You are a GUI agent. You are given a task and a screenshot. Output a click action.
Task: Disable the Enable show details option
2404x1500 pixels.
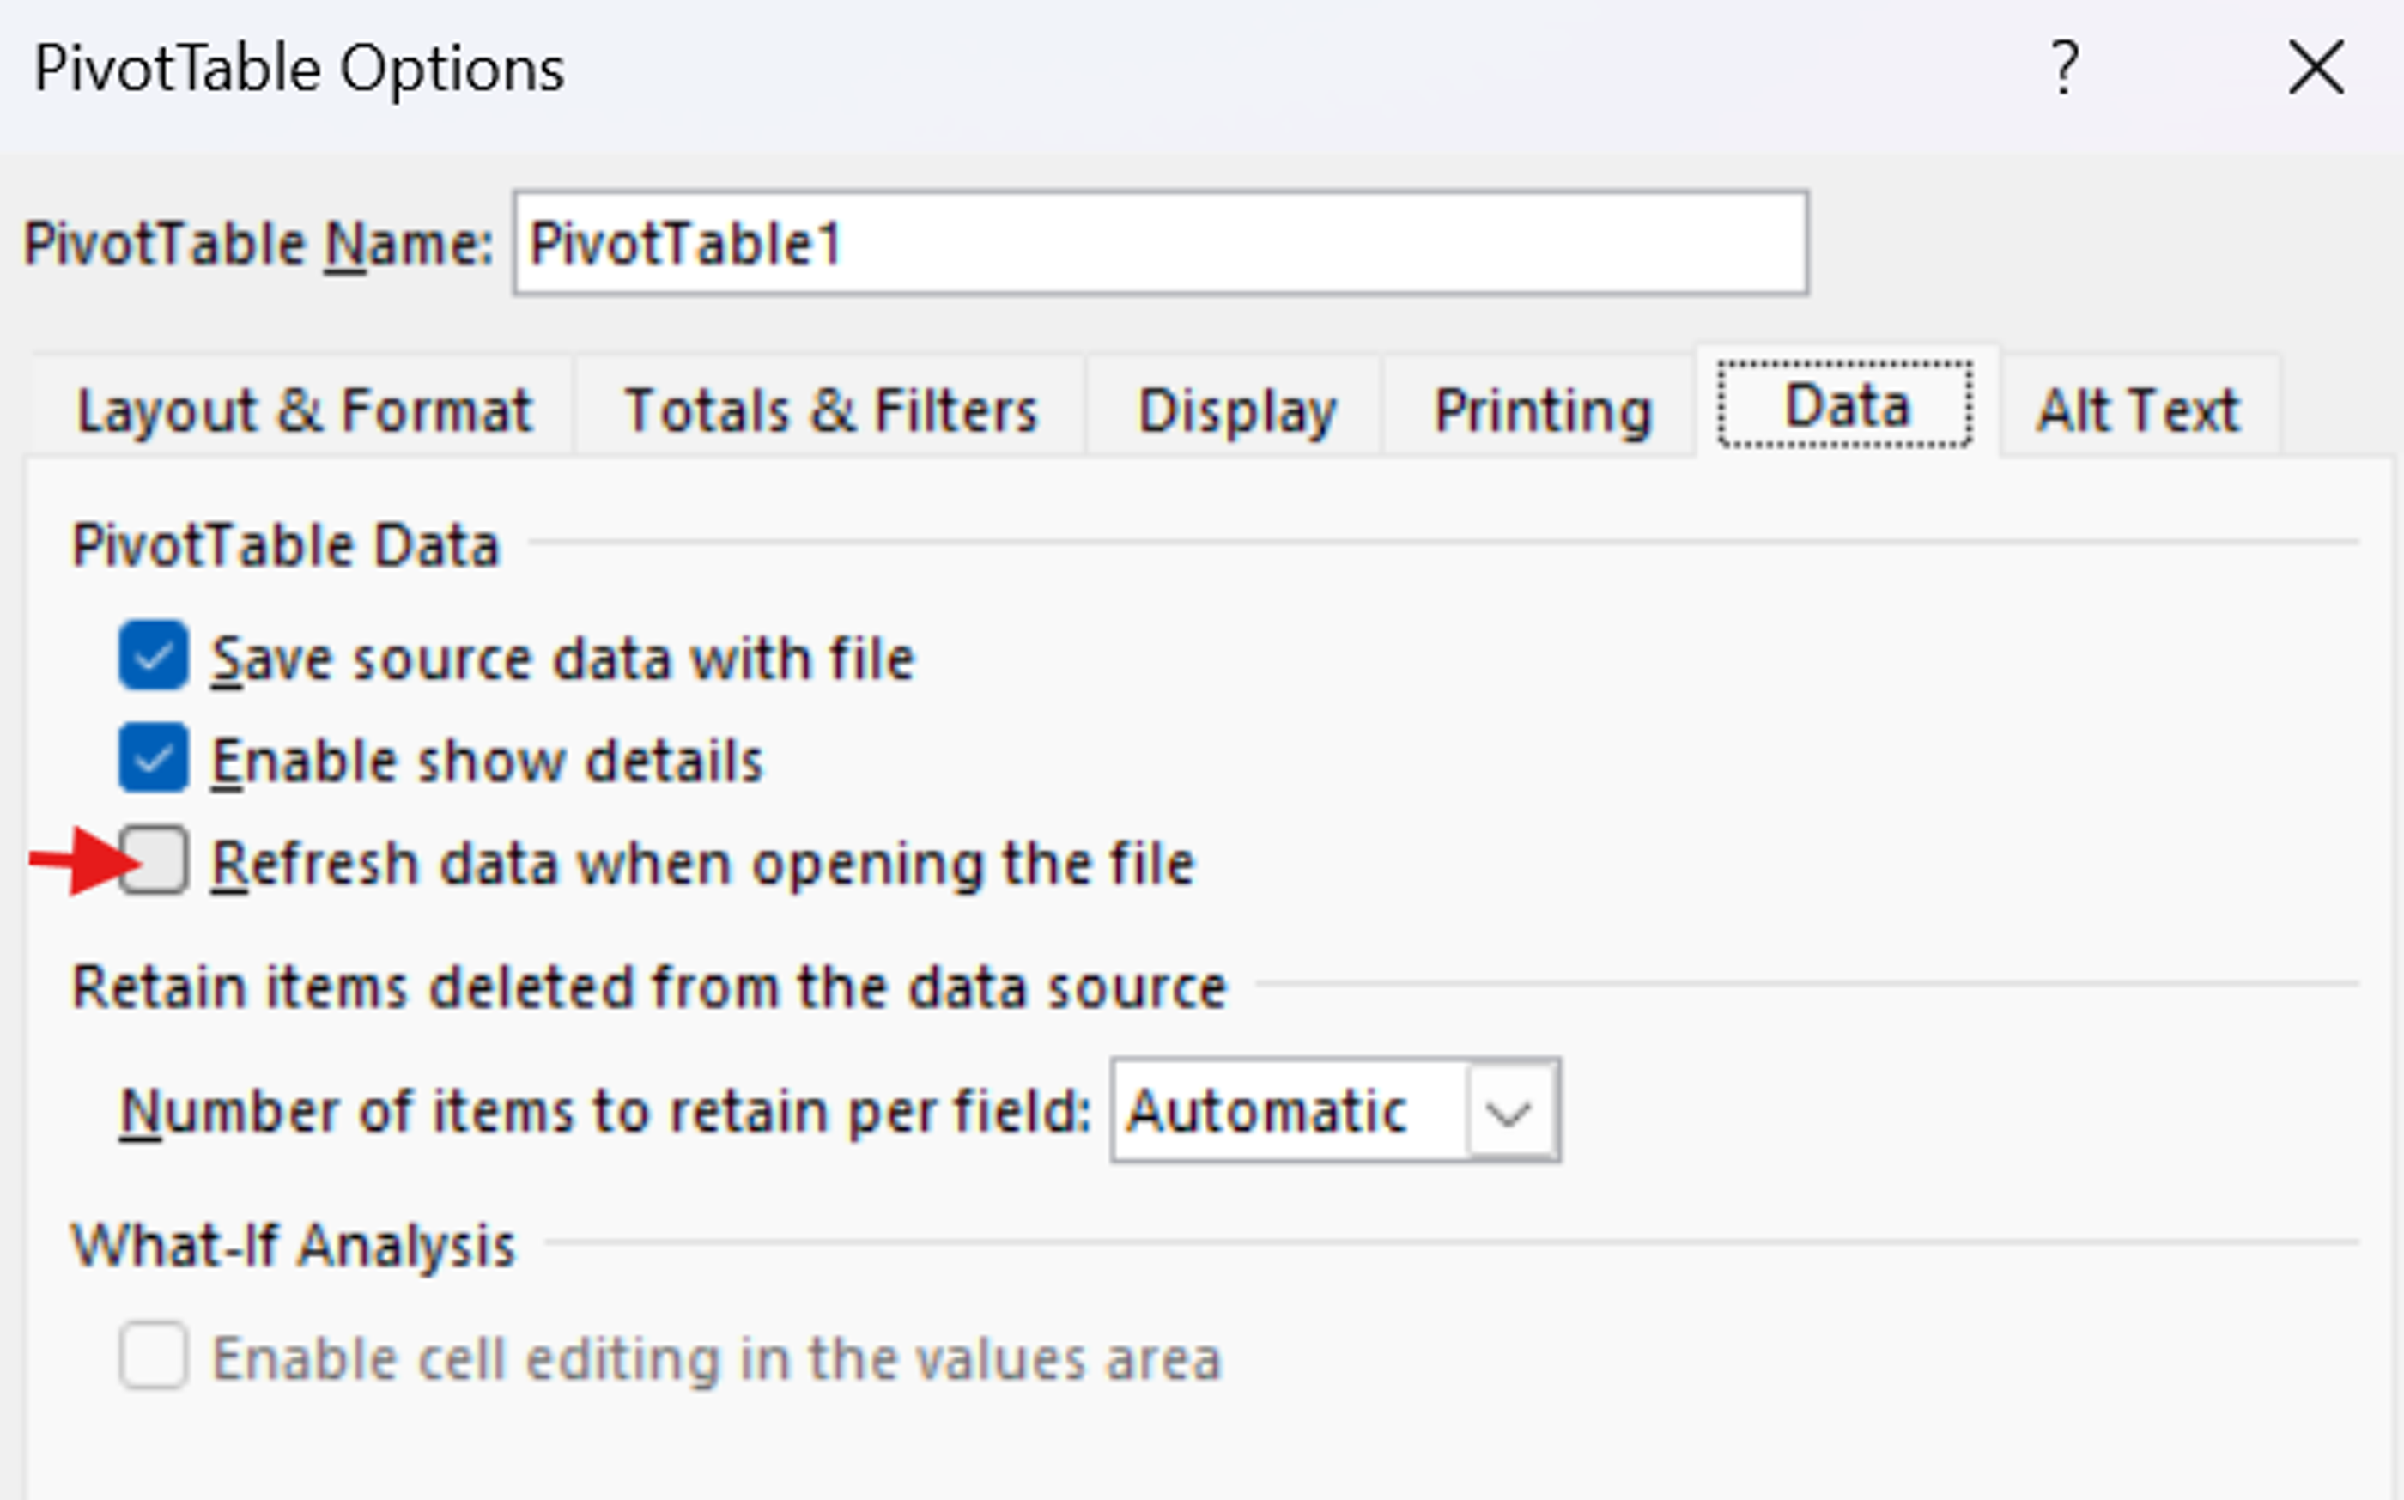[x=154, y=758]
